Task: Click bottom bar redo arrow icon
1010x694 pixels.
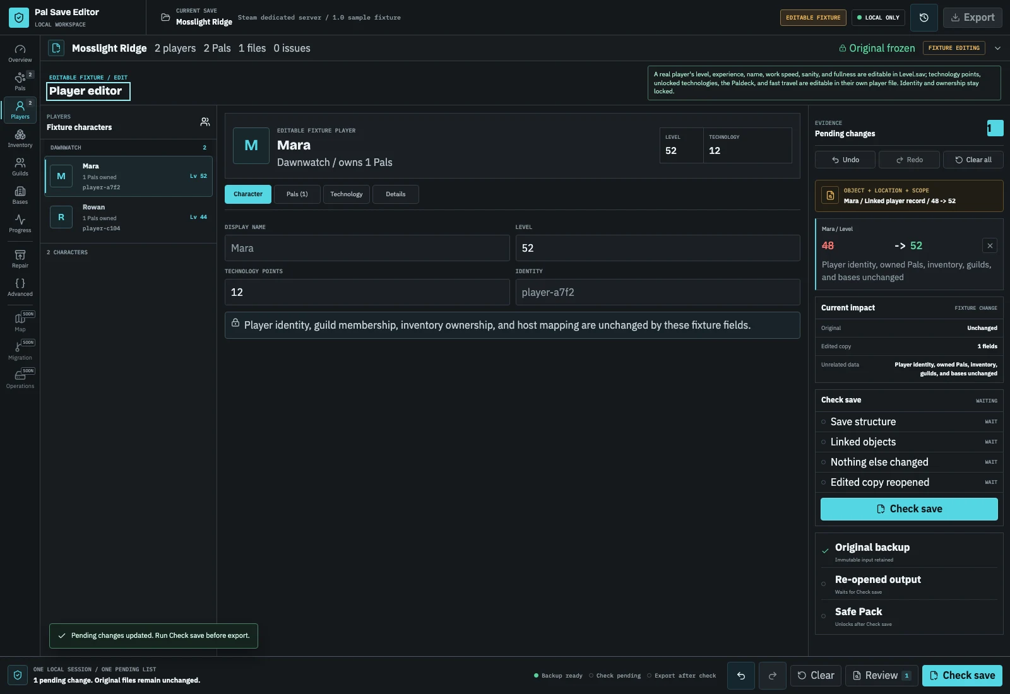Action: tap(773, 676)
